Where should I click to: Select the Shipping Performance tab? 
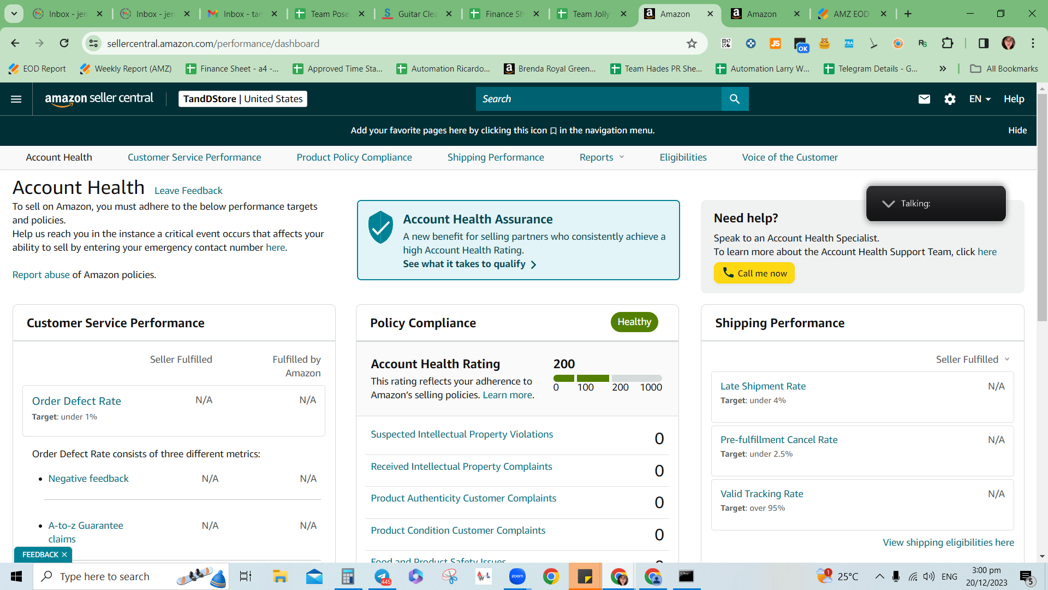coord(496,157)
